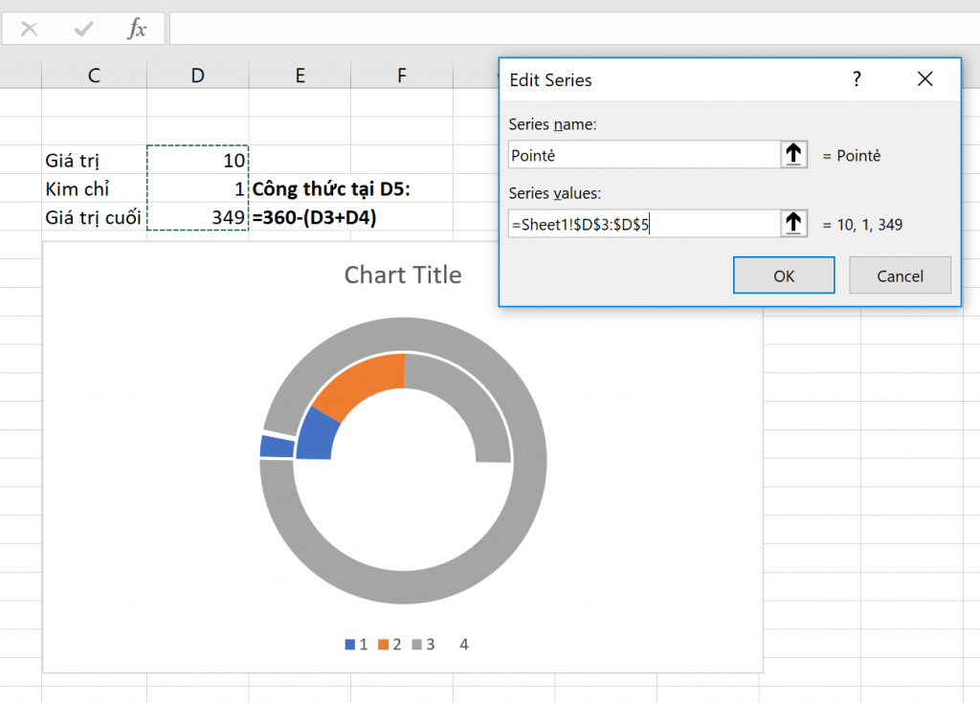Image resolution: width=980 pixels, height=703 pixels.
Task: Close the Edit Series dialog
Action: pos(924,79)
